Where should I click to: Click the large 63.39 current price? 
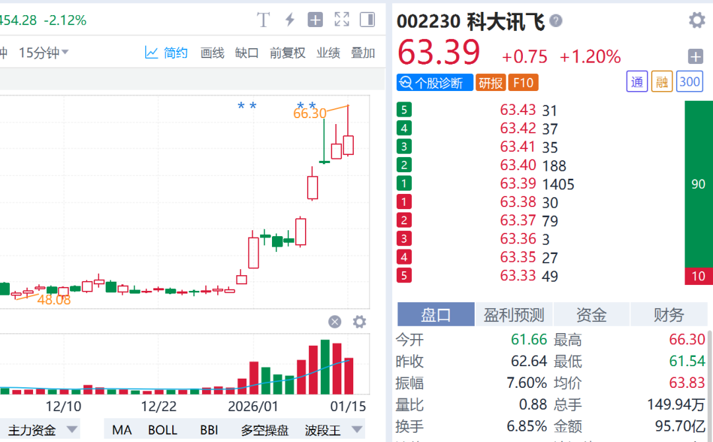(439, 52)
